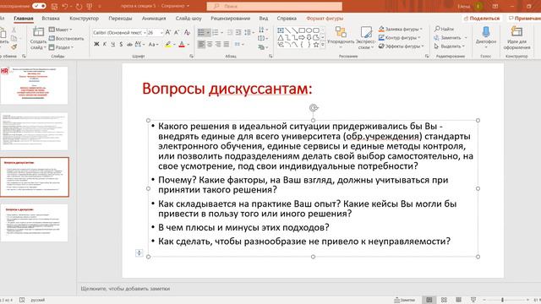The image size is (541, 304).
Task: Apply the yellow text highlight color
Action: click(x=168, y=44)
